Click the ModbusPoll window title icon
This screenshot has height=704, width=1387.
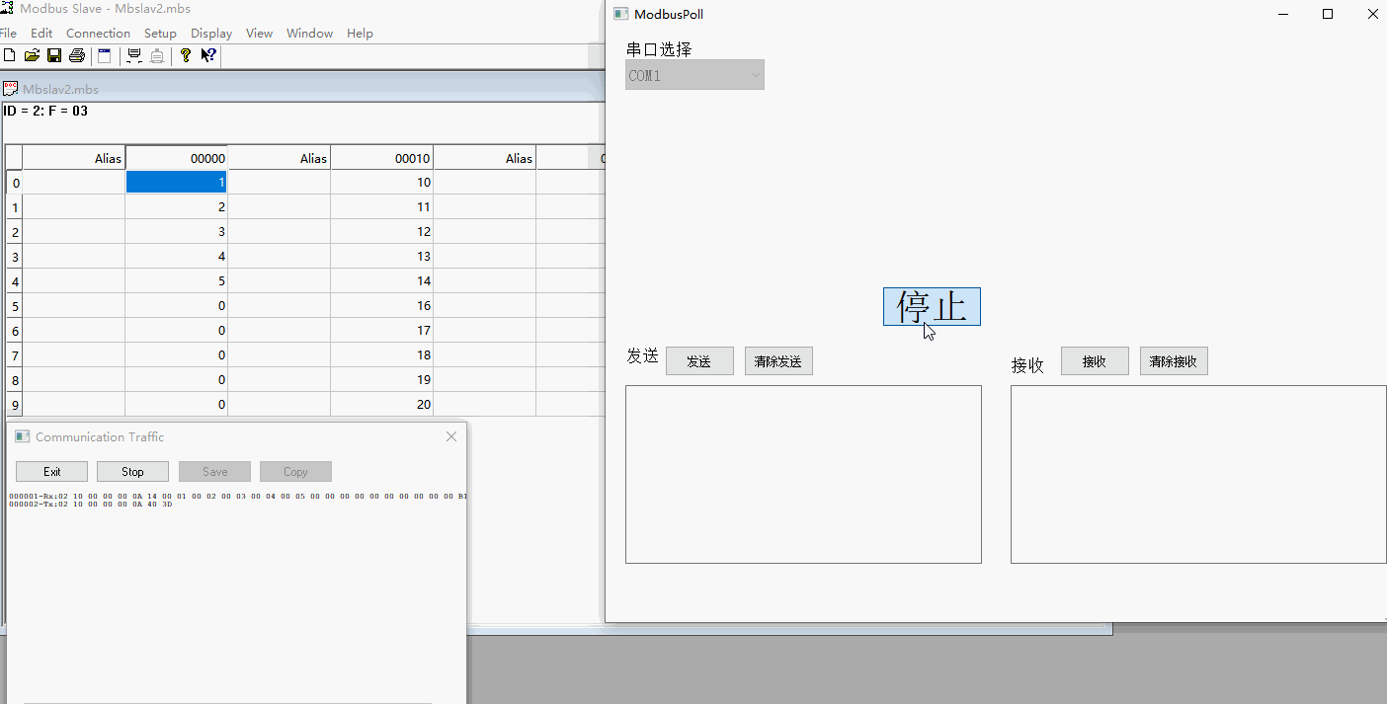620,14
